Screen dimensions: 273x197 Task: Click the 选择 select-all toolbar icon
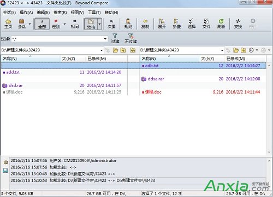tap(191, 24)
